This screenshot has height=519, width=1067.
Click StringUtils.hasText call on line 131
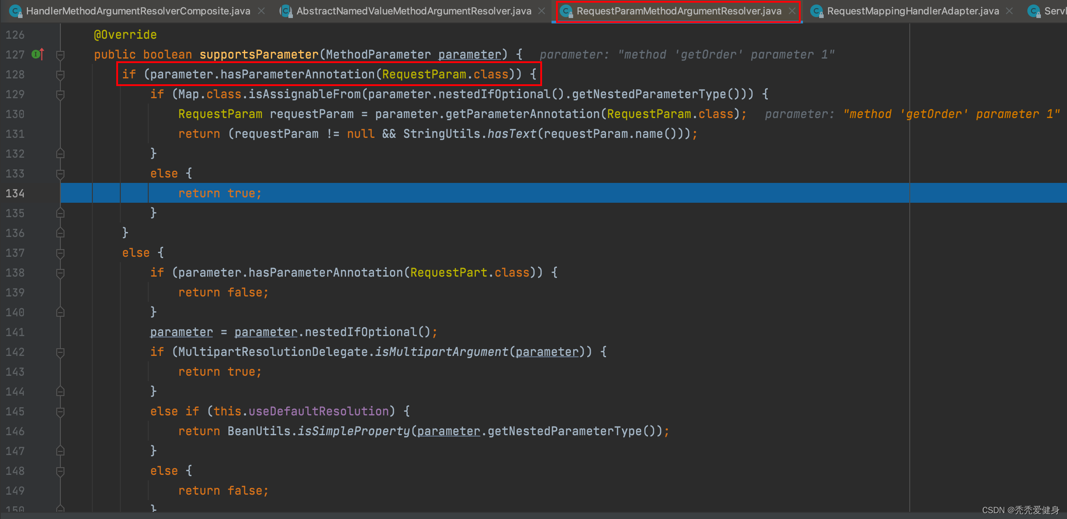(470, 134)
